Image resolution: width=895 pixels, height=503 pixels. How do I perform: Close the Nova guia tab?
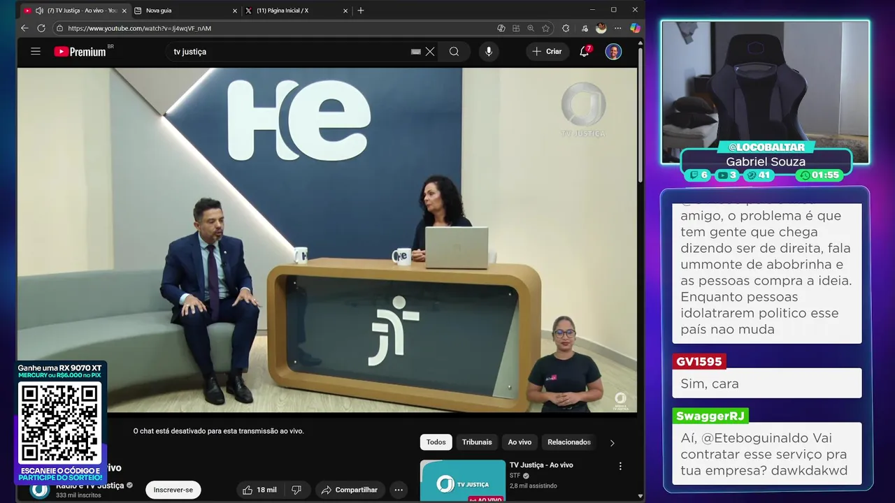[x=234, y=10]
